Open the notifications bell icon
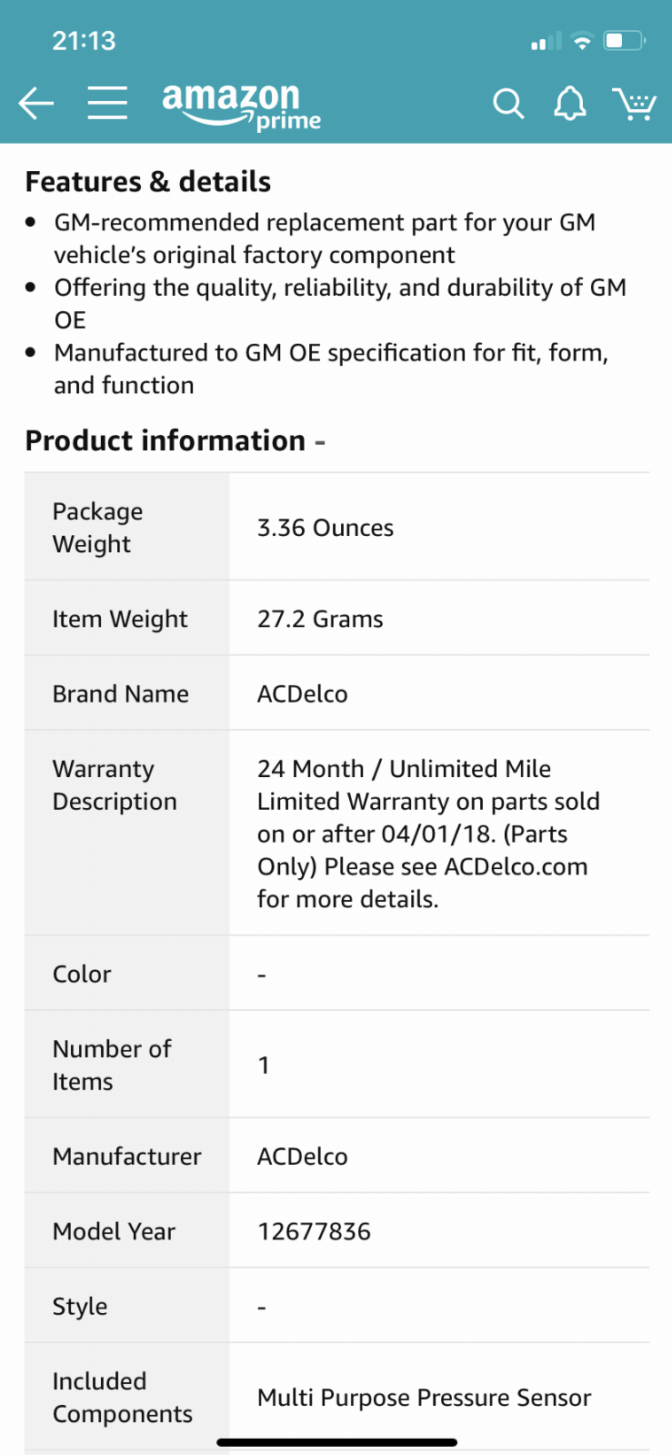672x1455 pixels. [570, 104]
